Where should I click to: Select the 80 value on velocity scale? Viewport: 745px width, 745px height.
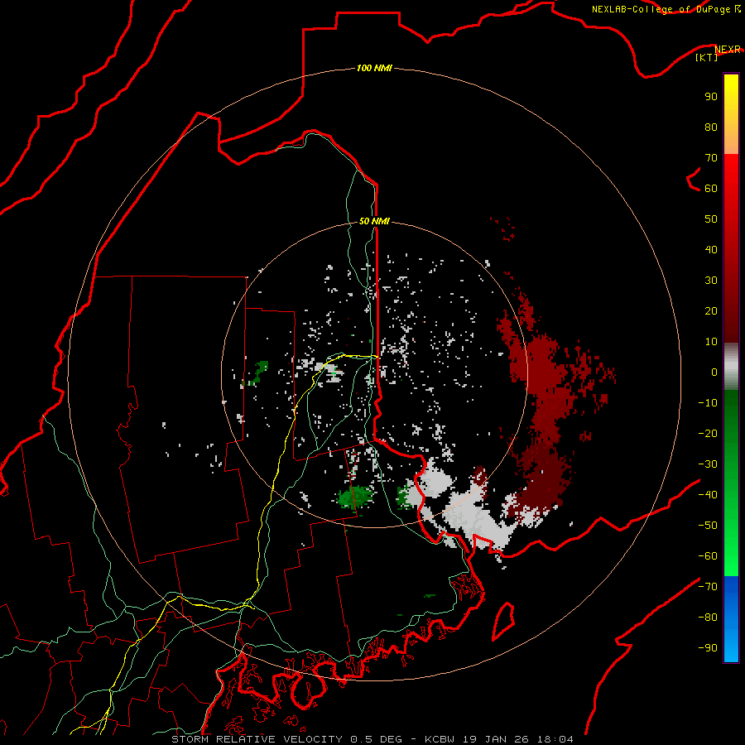pos(711,127)
